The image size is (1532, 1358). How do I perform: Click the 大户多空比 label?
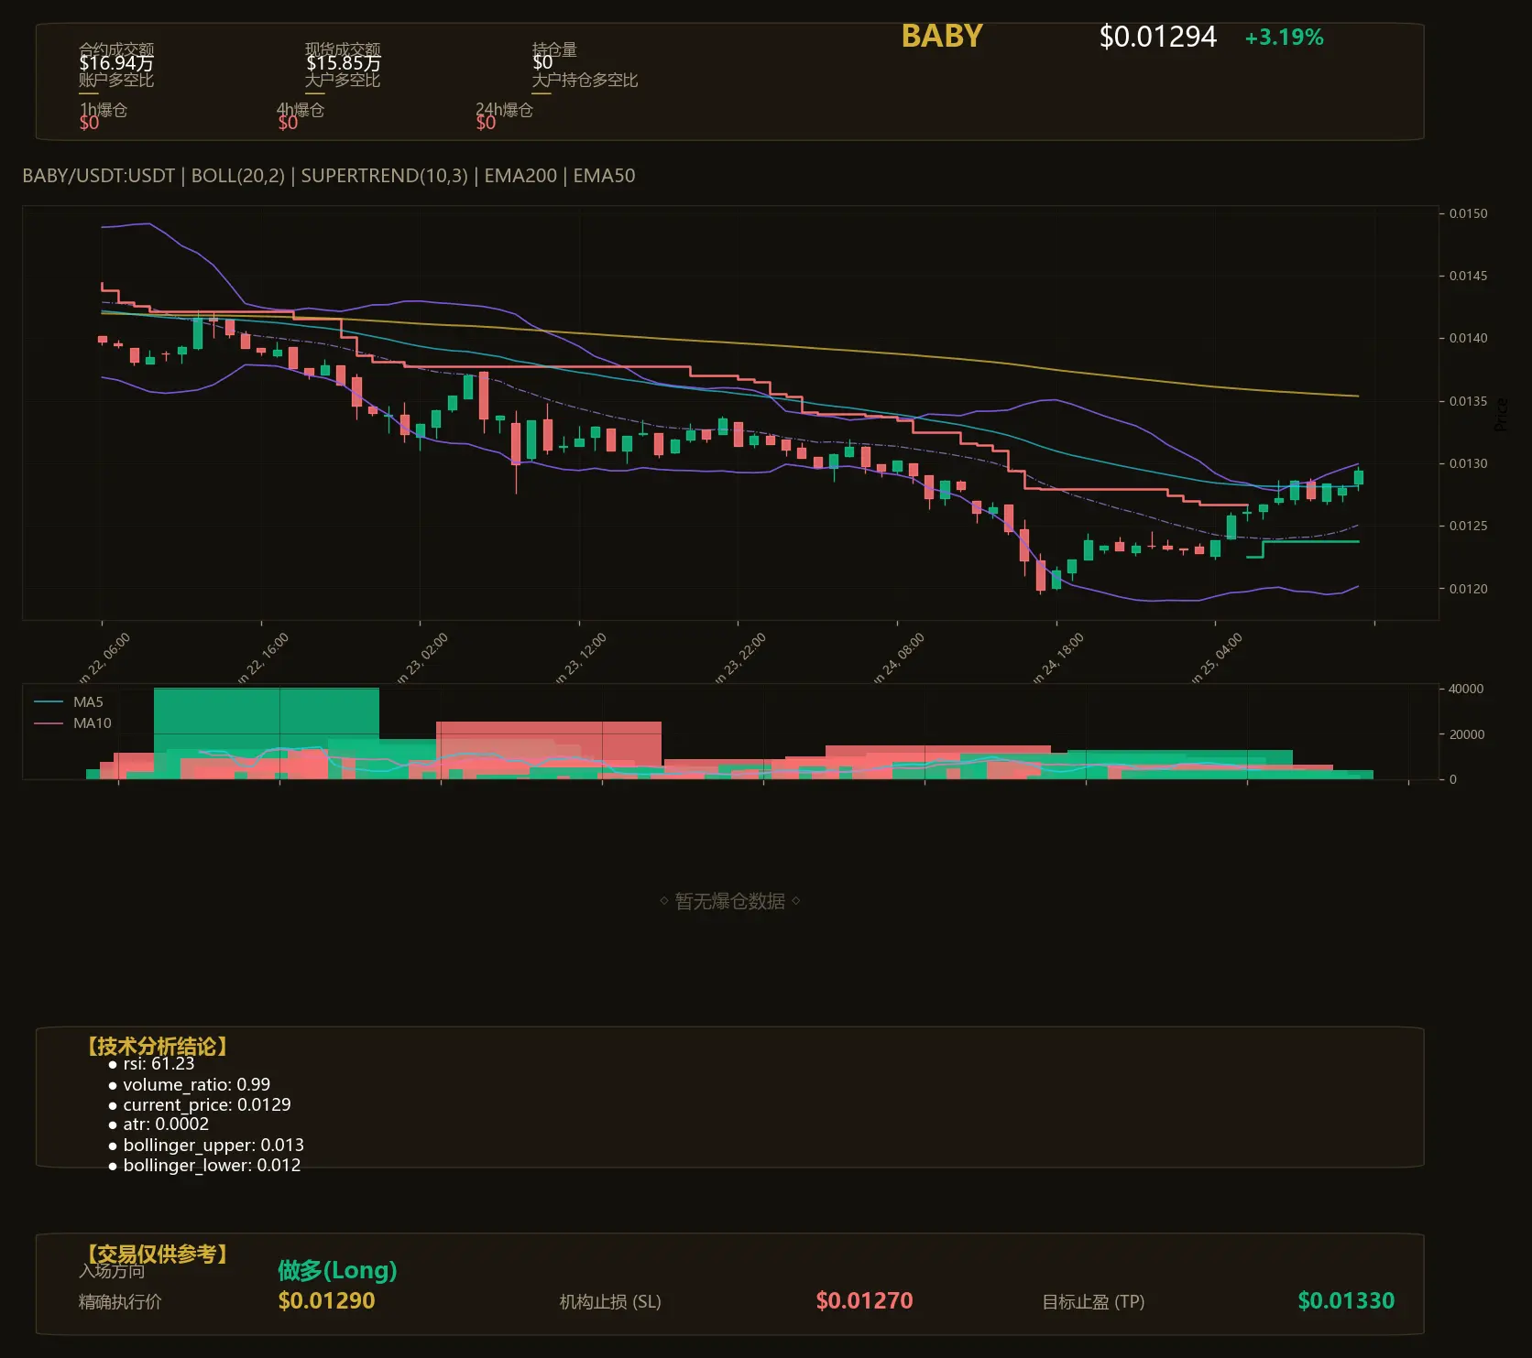pyautogui.click(x=343, y=80)
